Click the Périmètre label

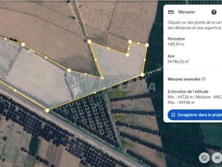click(176, 39)
